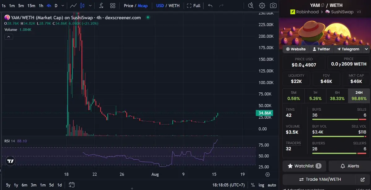Select the 1h timeframe
The width and height of the screenshot is (371, 190).
41,6
